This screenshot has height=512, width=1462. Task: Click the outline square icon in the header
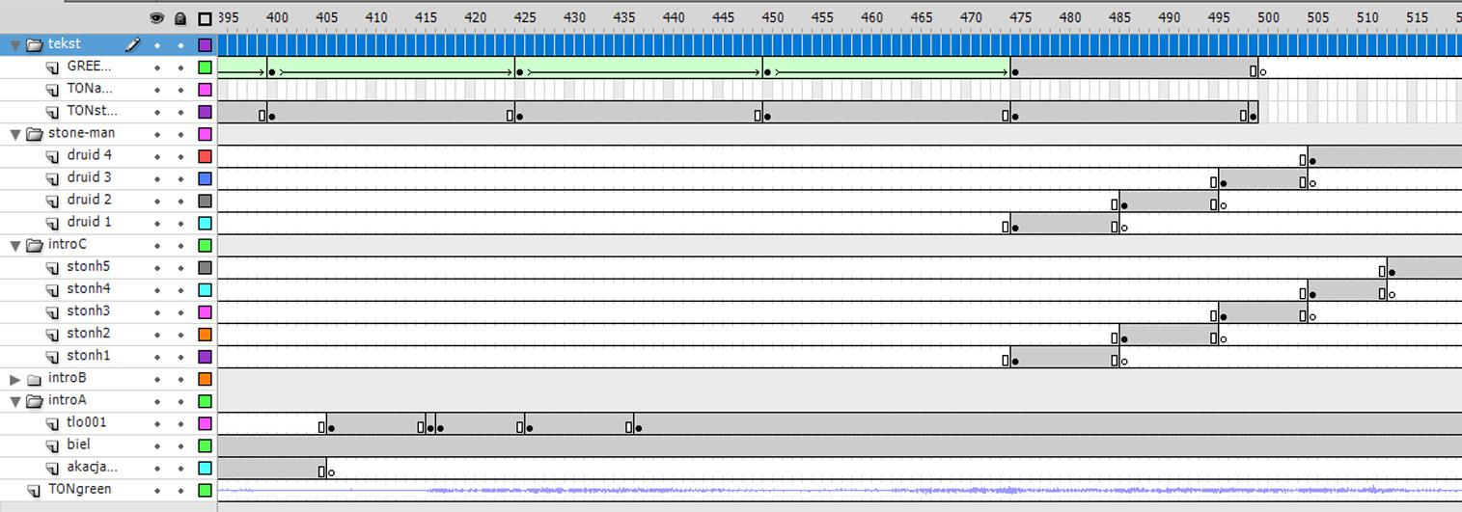205,18
